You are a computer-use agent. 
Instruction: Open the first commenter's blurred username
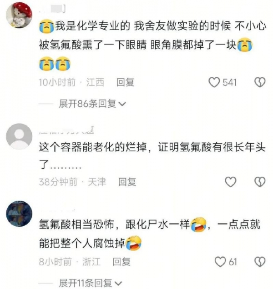tap(53, 9)
